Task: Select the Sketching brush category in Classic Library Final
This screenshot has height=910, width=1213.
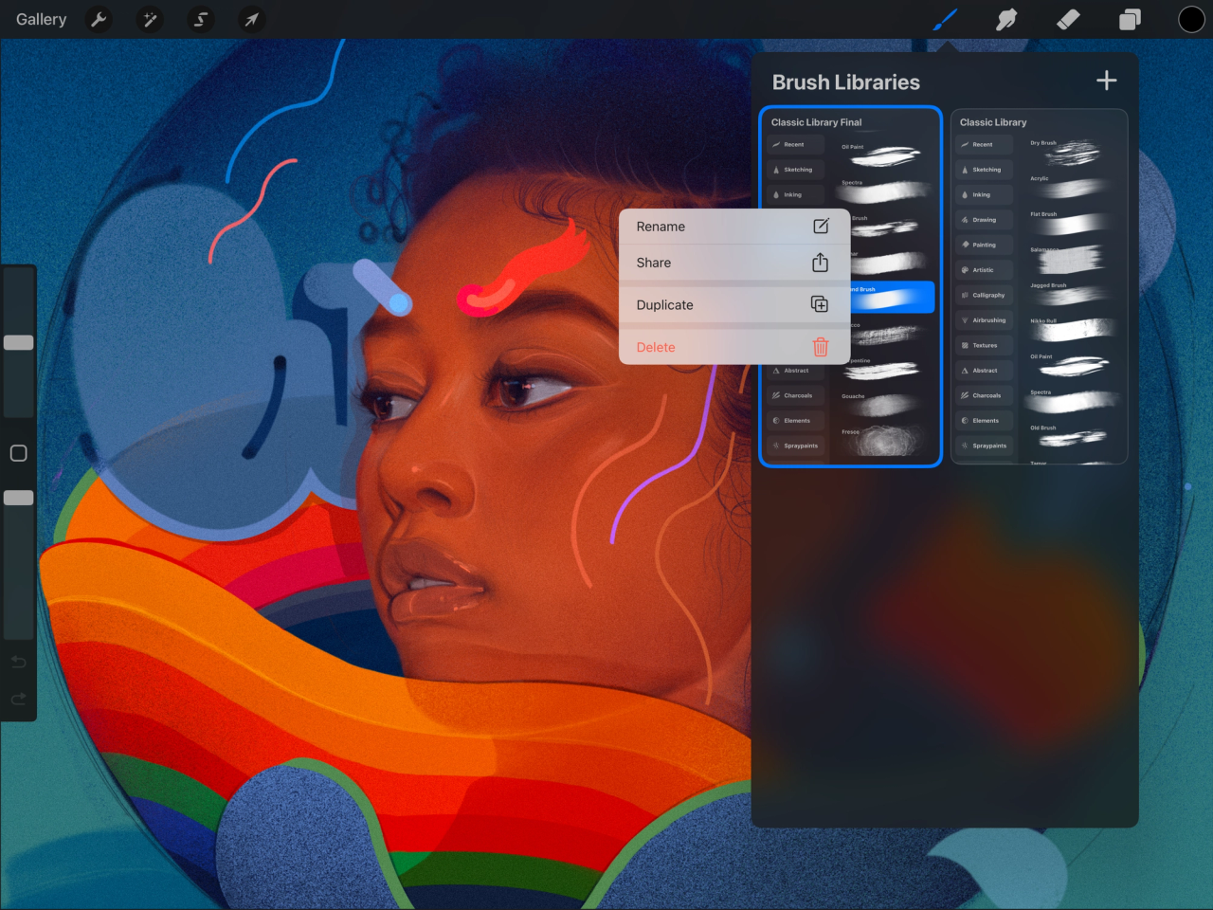Action: [795, 169]
